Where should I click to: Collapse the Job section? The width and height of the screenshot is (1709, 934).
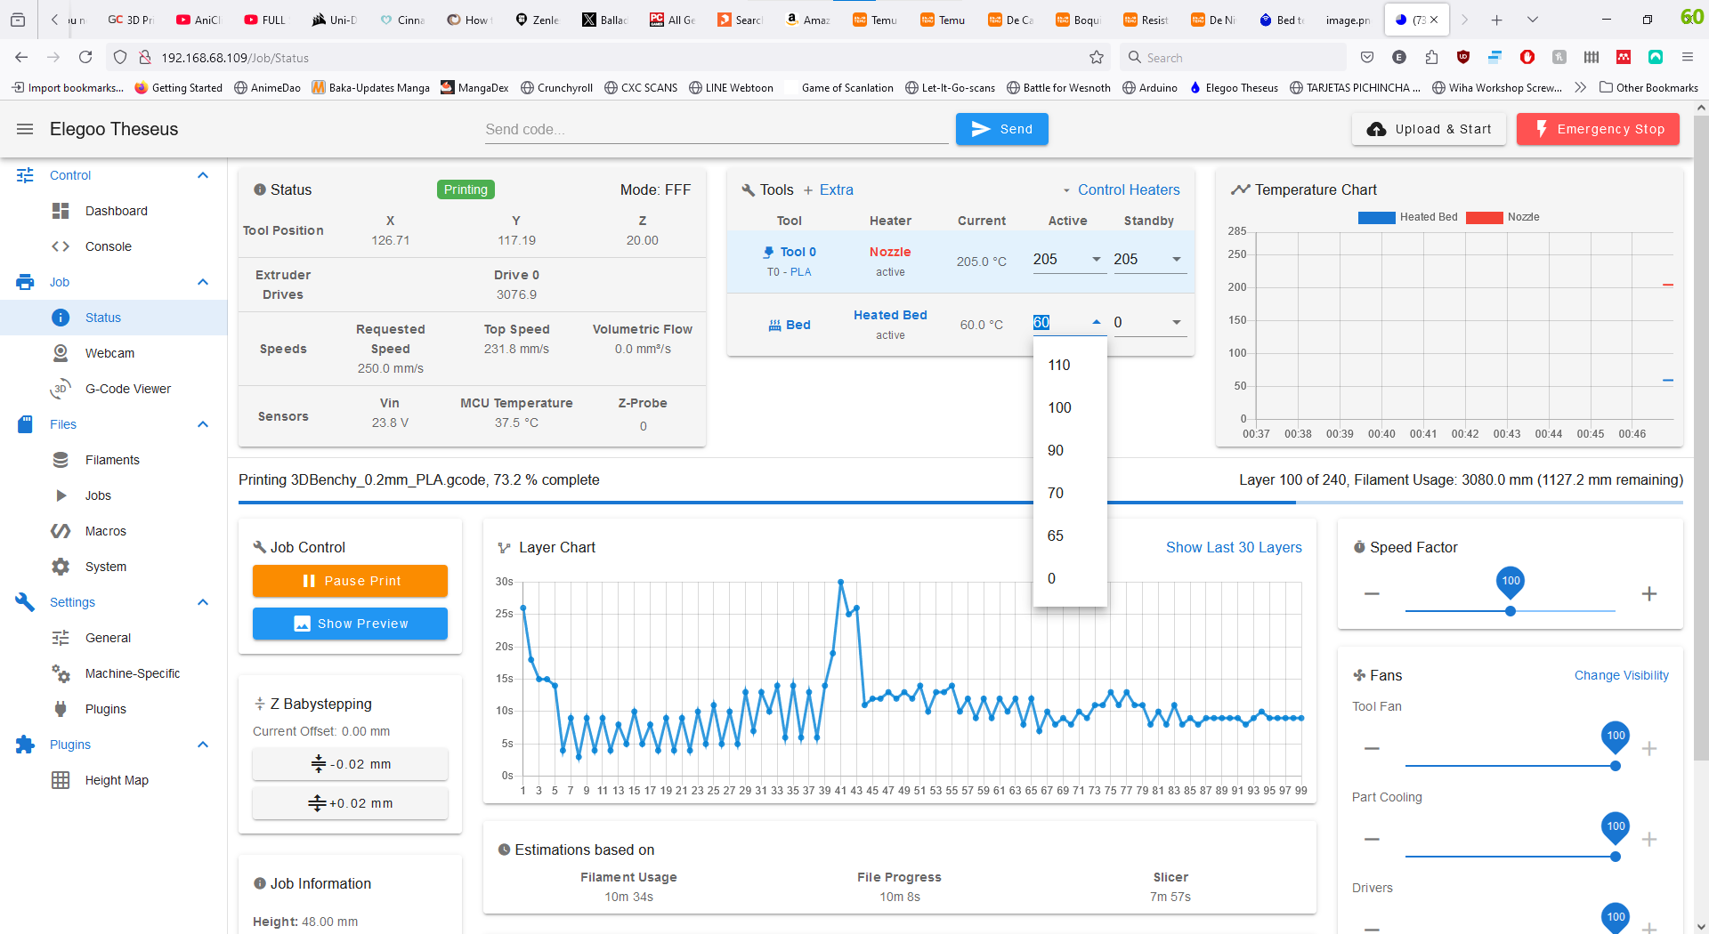click(203, 282)
